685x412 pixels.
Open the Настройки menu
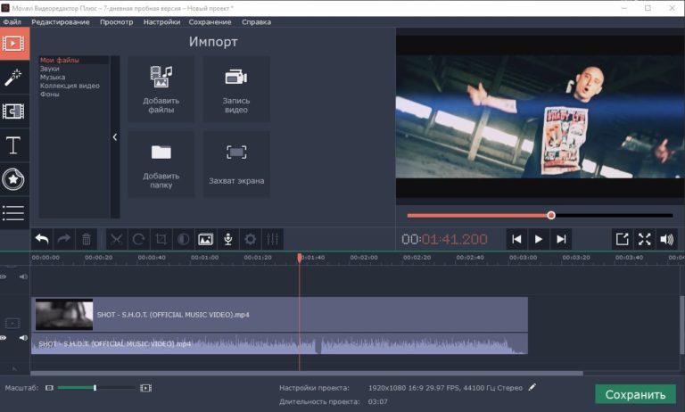coord(161,21)
